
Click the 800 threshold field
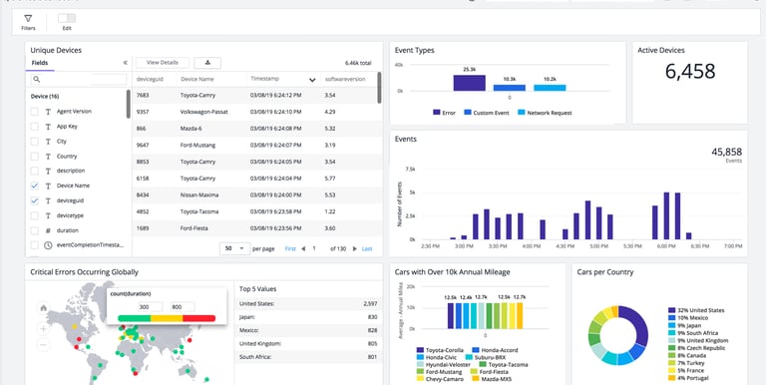(183, 307)
